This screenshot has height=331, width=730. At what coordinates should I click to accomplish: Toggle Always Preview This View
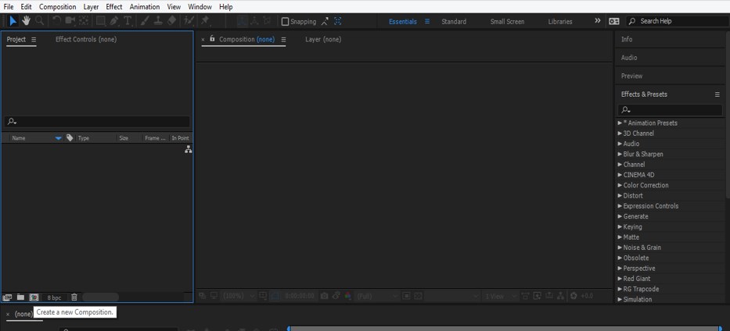pos(202,296)
